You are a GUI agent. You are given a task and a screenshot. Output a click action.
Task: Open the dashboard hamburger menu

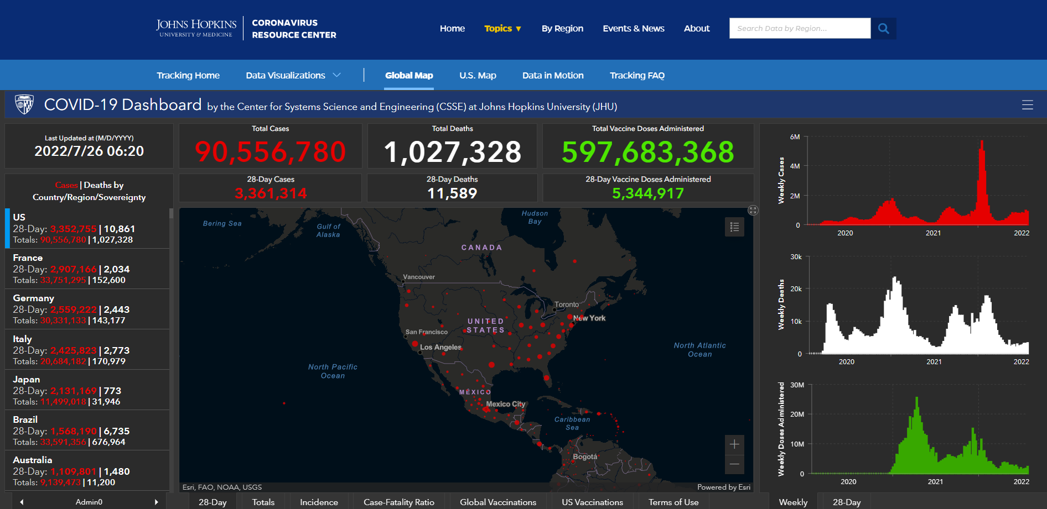click(x=1027, y=105)
